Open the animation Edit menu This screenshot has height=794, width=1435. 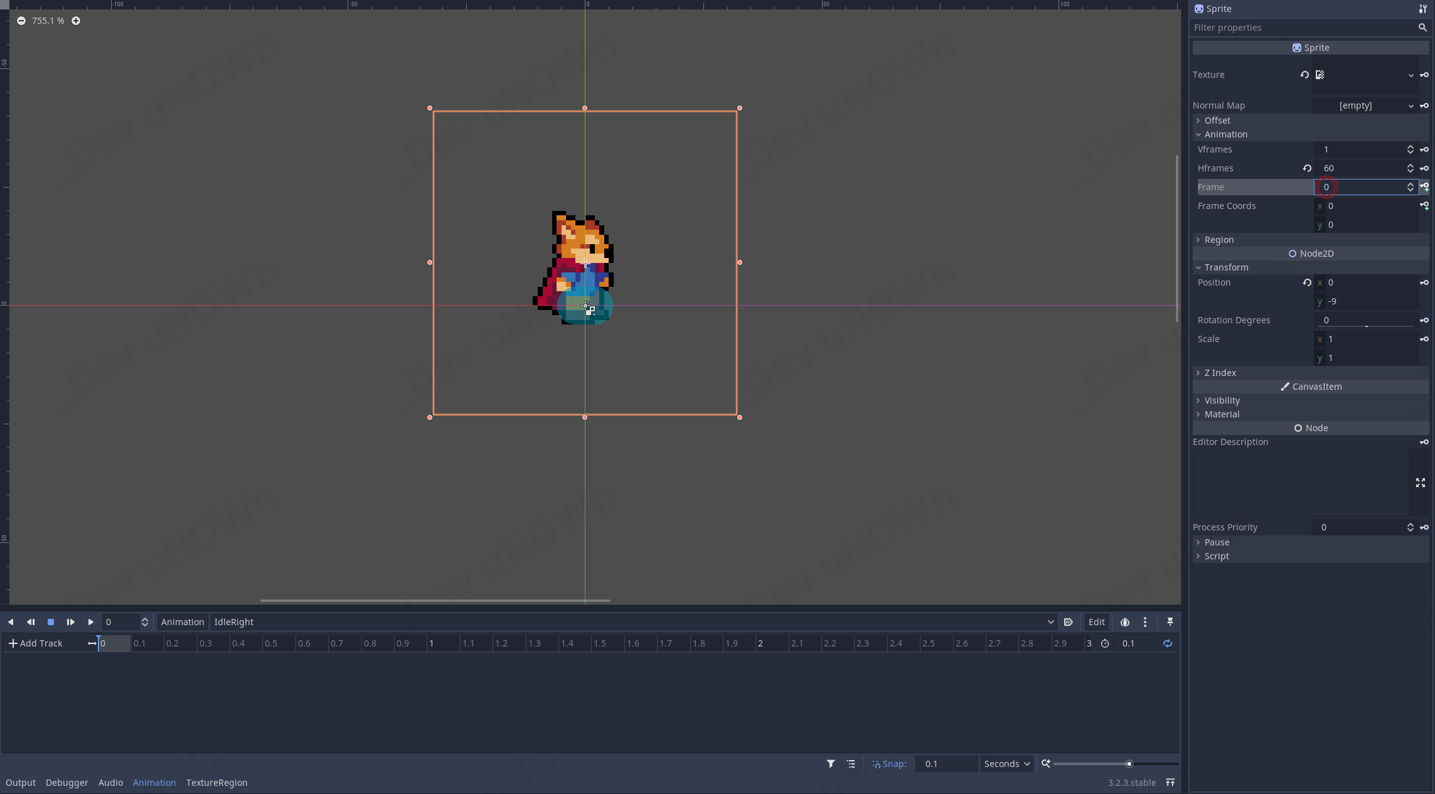(1096, 622)
